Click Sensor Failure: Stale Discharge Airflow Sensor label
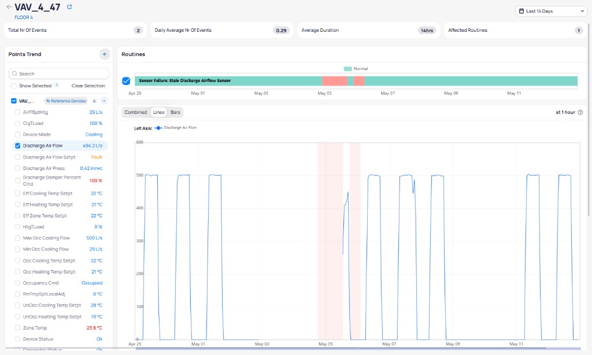 (184, 80)
